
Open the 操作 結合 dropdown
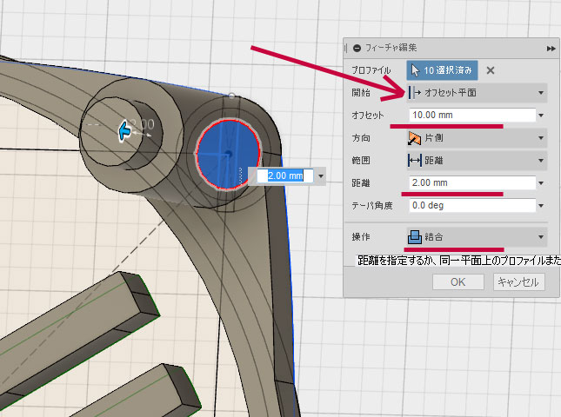tap(477, 236)
